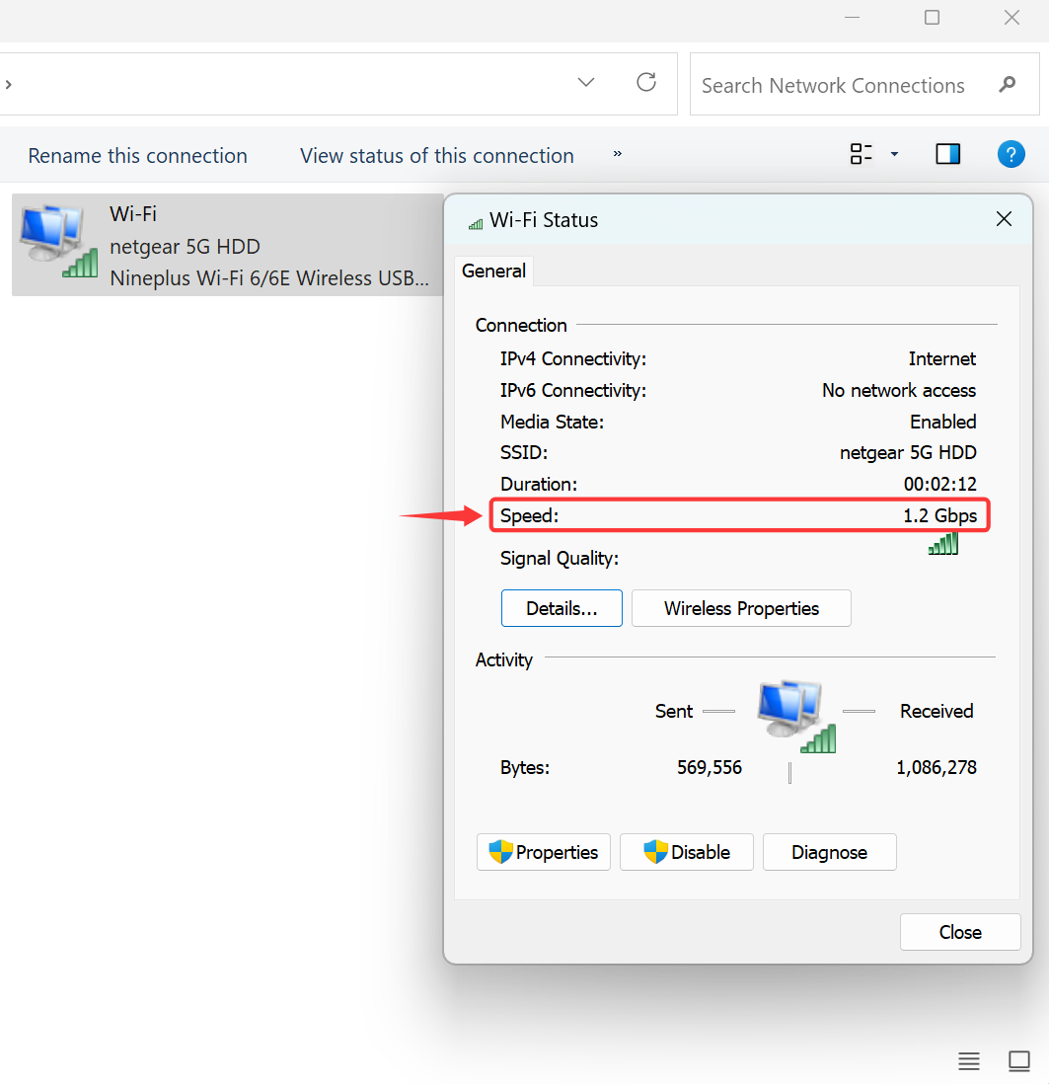Toggle the preview pane icon

(947, 154)
